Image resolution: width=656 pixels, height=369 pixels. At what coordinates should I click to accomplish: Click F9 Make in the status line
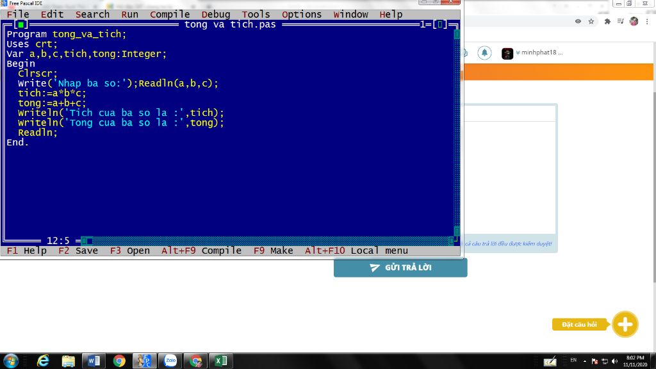pyautogui.click(x=273, y=250)
